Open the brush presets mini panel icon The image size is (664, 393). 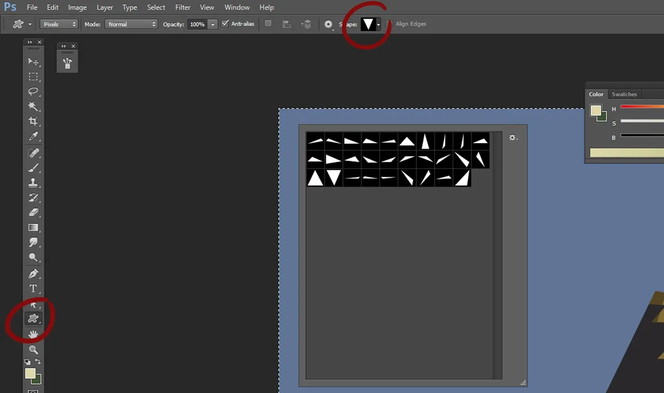[67, 63]
